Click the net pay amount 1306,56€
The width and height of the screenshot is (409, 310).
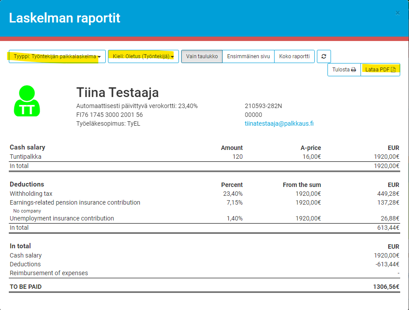pos(386,287)
